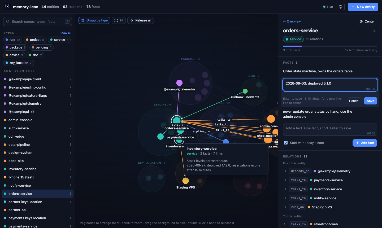The width and height of the screenshot is (382, 228).
Task: Save the edited fact
Action: click(x=371, y=101)
